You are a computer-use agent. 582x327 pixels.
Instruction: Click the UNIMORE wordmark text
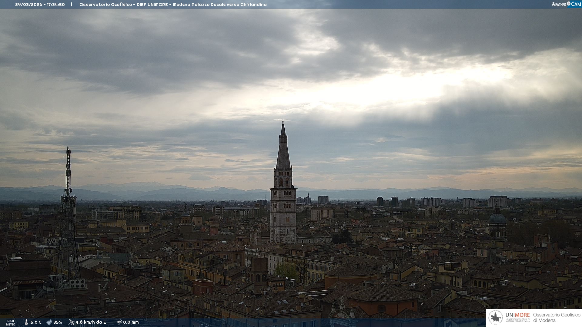point(517,315)
